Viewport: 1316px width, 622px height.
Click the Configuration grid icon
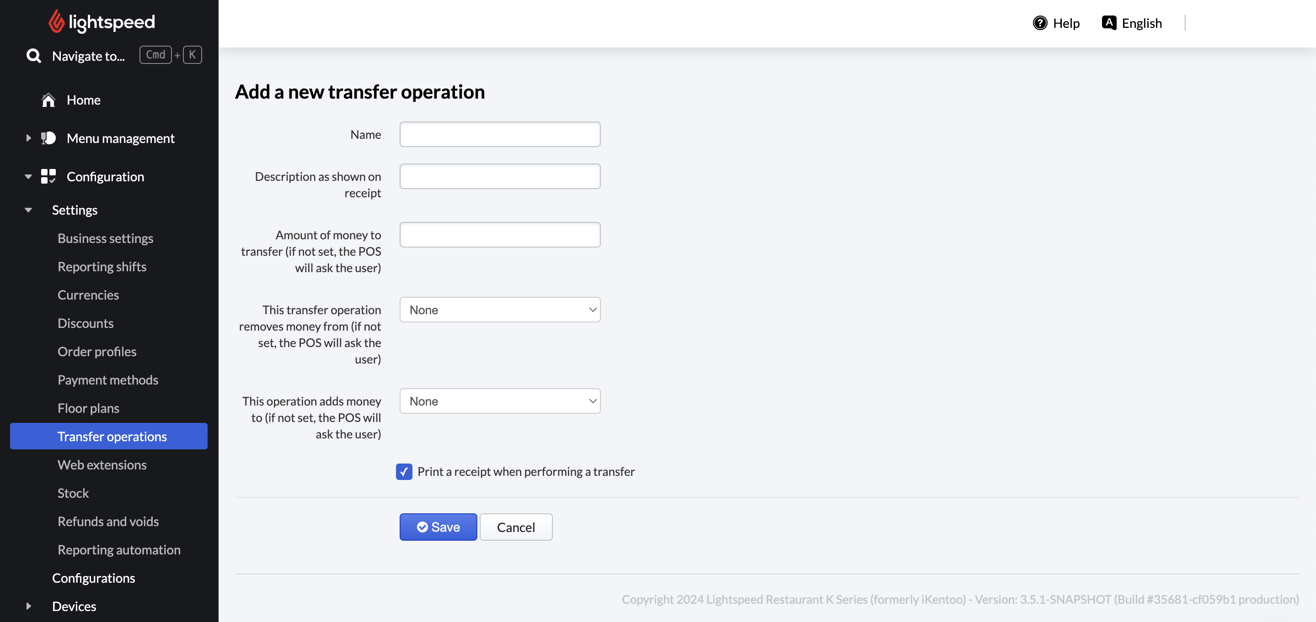pyautogui.click(x=48, y=177)
